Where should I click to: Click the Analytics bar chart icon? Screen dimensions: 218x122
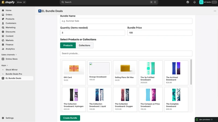[x=3, y=49]
